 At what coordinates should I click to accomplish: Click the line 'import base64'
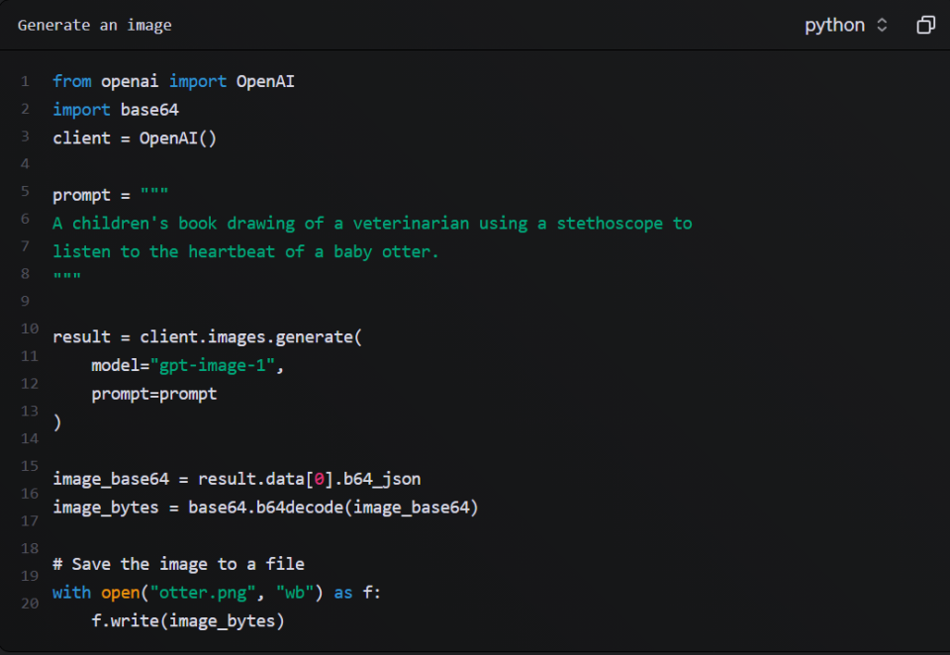pyautogui.click(x=116, y=110)
